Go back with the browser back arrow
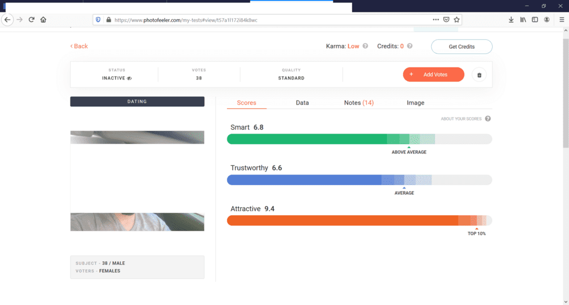569x305 pixels. 7,19
